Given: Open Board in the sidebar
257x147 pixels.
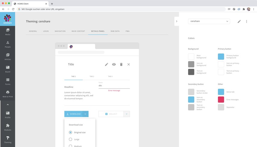Looking at the screenshot, I should pyautogui.click(x=8, y=69).
